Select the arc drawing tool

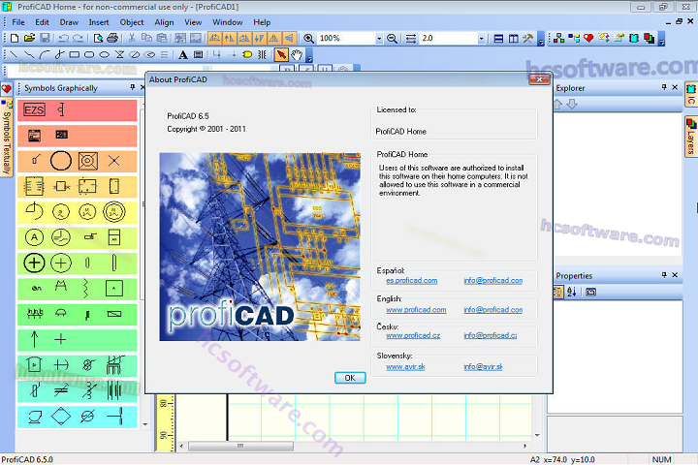click(x=44, y=54)
